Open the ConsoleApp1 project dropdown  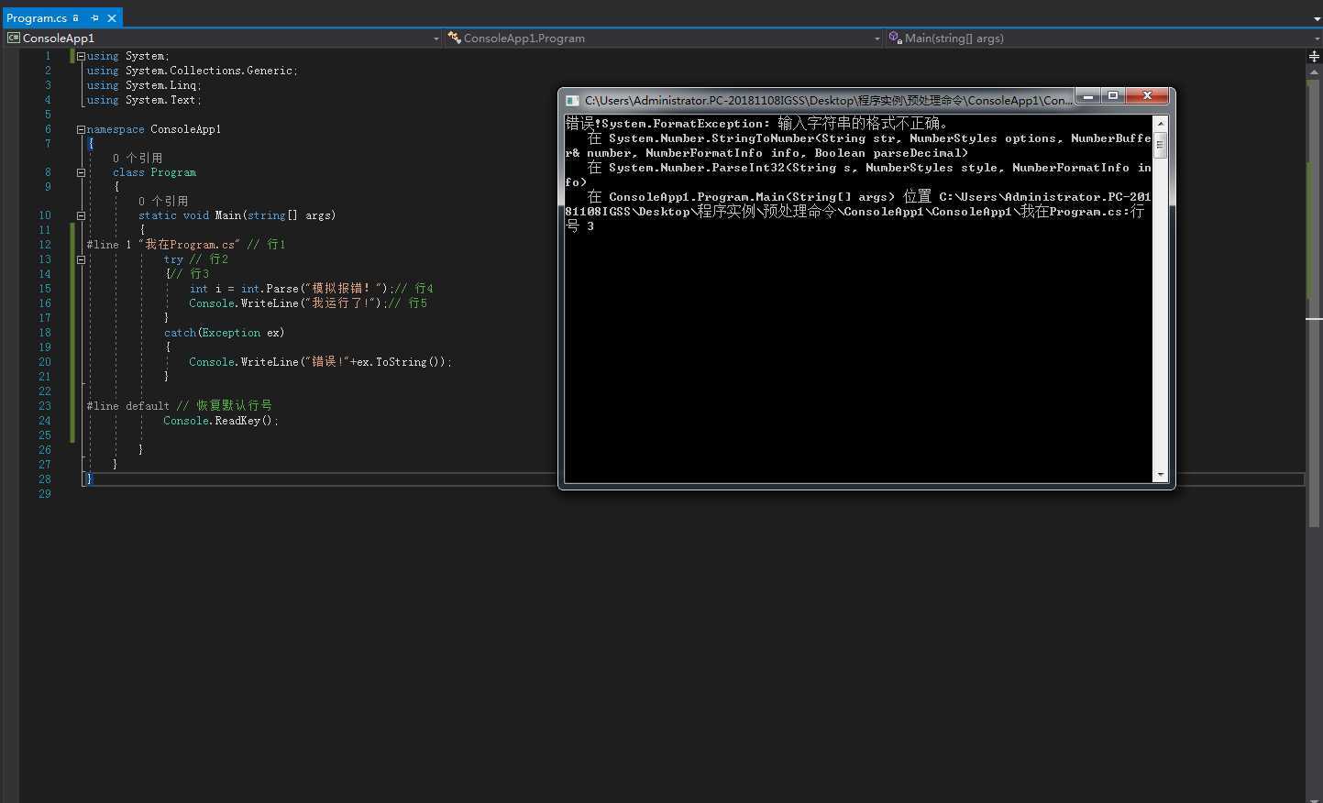click(435, 38)
